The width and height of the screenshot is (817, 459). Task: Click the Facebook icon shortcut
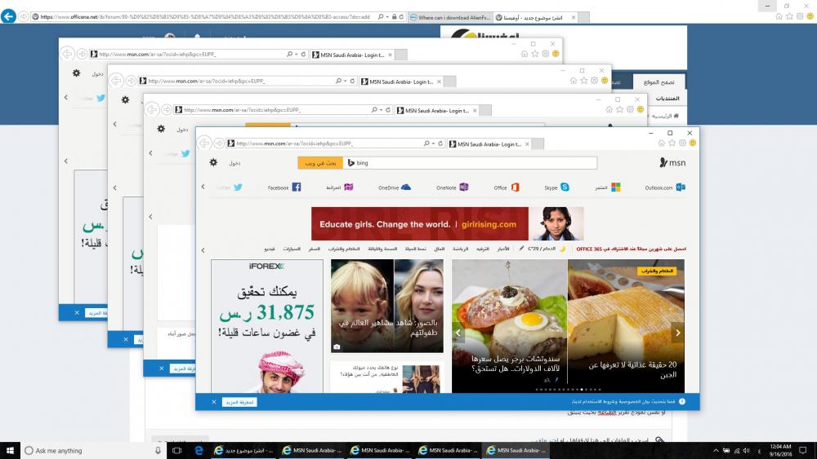(x=297, y=188)
